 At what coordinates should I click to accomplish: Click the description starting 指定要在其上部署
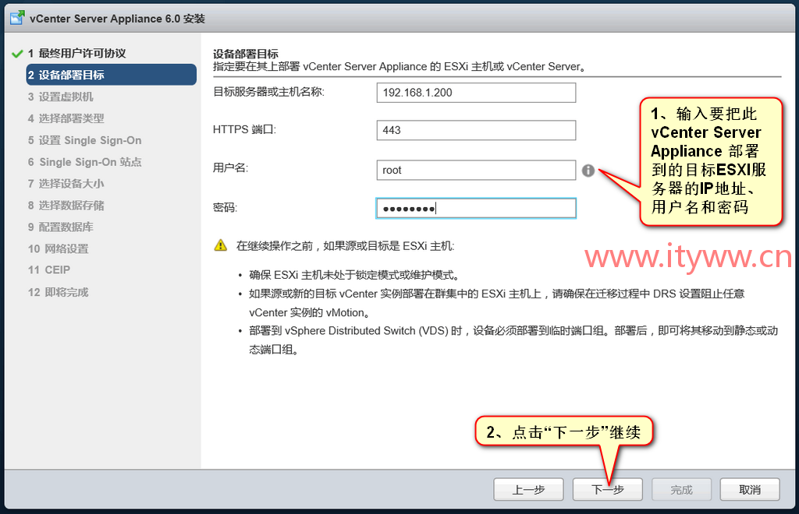[399, 67]
